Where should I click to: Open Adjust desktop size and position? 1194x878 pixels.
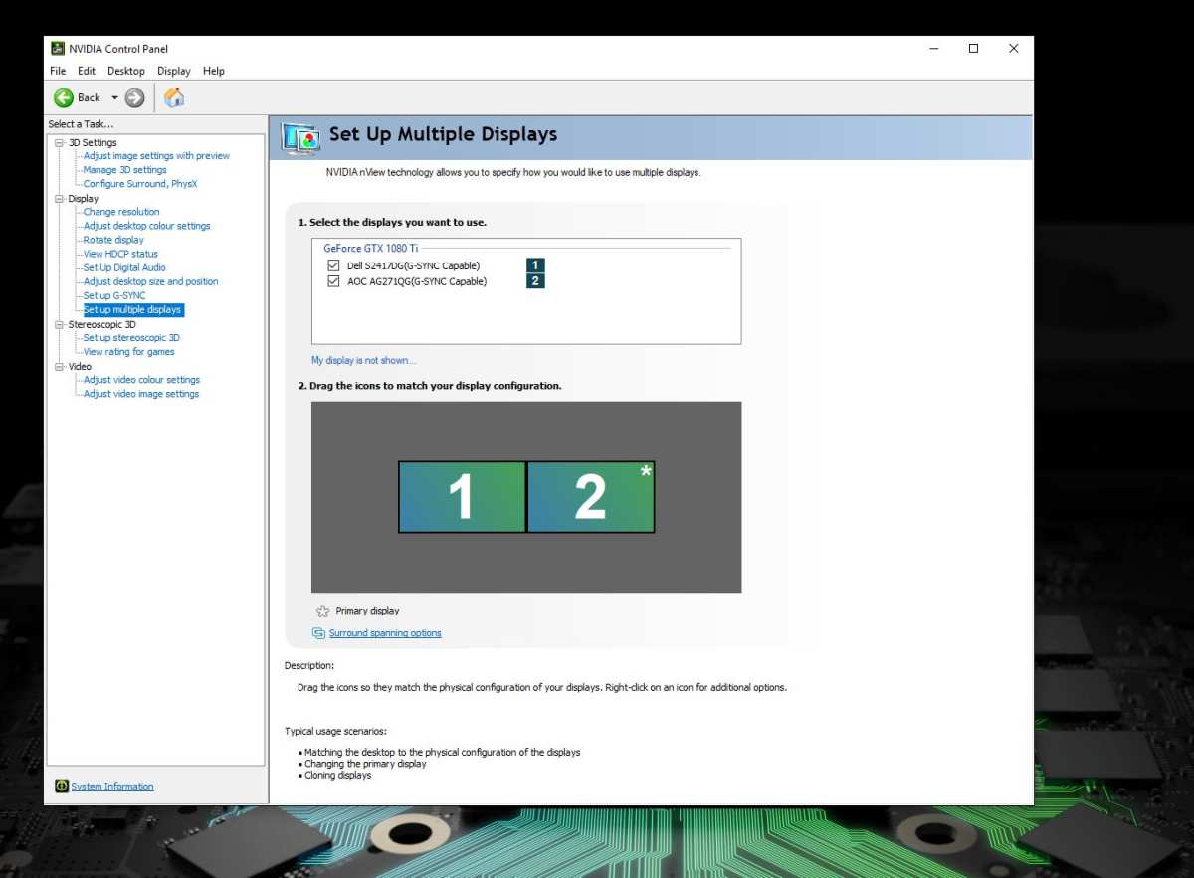151,281
